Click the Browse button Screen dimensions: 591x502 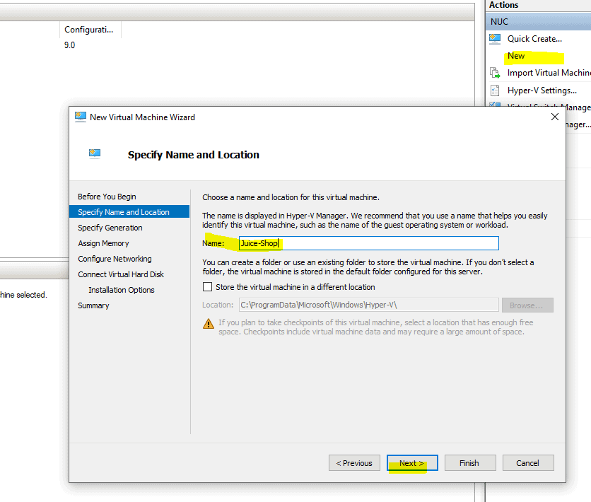pos(527,305)
